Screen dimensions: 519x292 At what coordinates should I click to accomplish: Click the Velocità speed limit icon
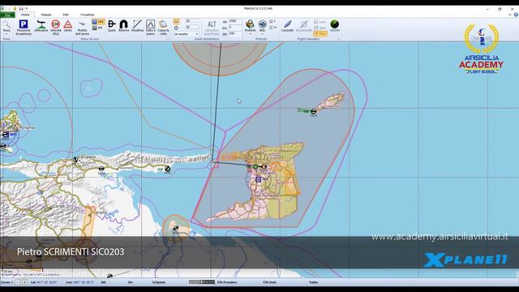click(55, 24)
